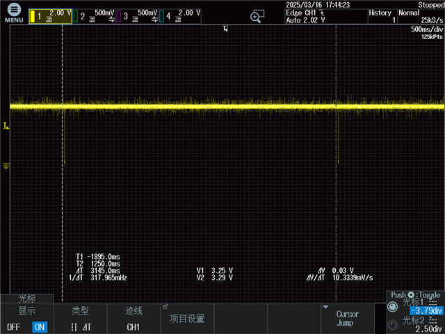This screenshot has height=334, width=445.
Task: Click the V2 3.29 V readout
Action: click(215, 278)
